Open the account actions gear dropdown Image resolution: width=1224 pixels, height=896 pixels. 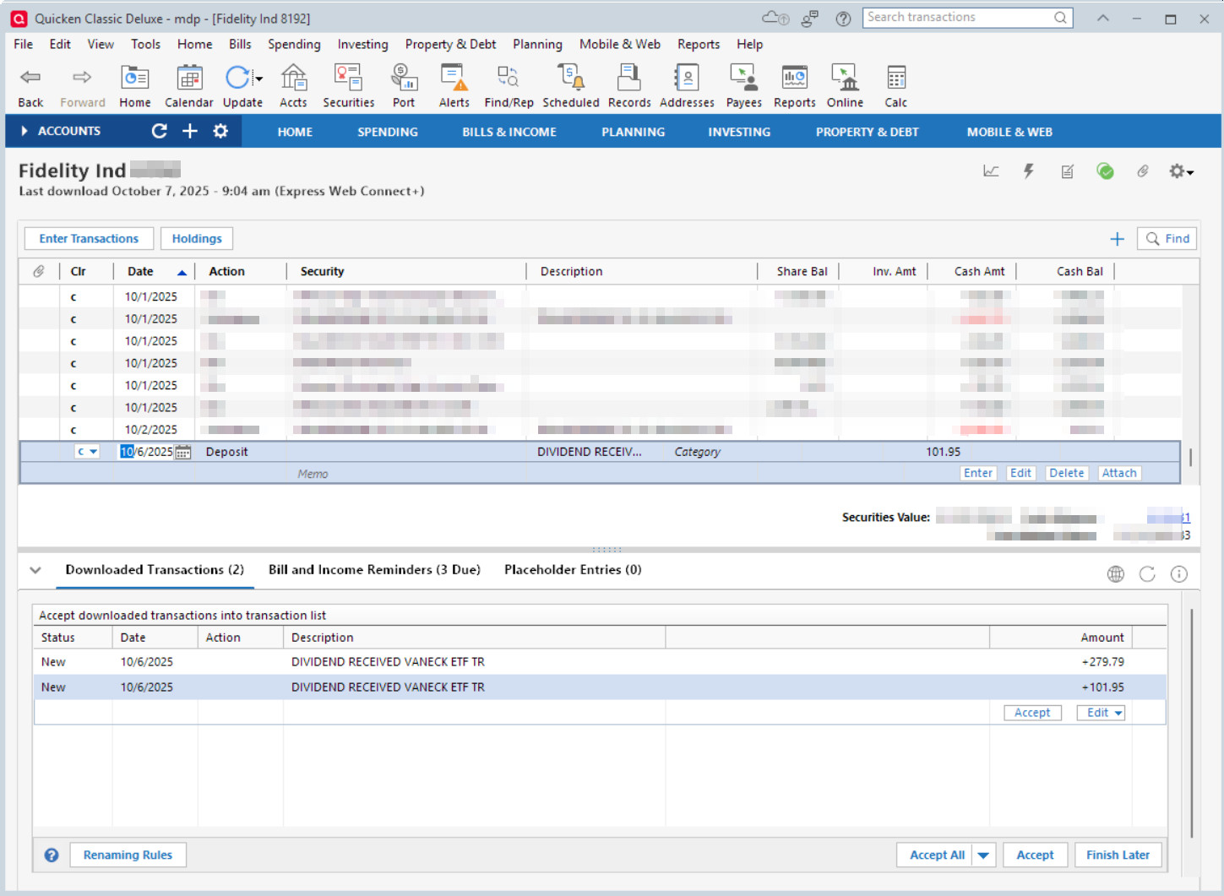coord(1181,171)
